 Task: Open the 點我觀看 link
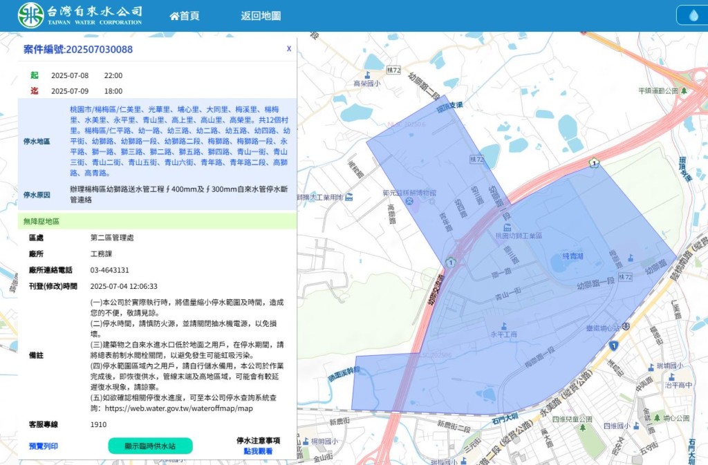click(258, 450)
